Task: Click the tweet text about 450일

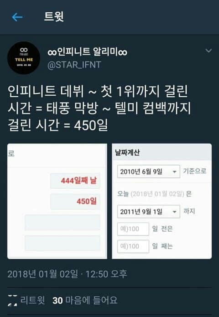Action: tap(99, 108)
